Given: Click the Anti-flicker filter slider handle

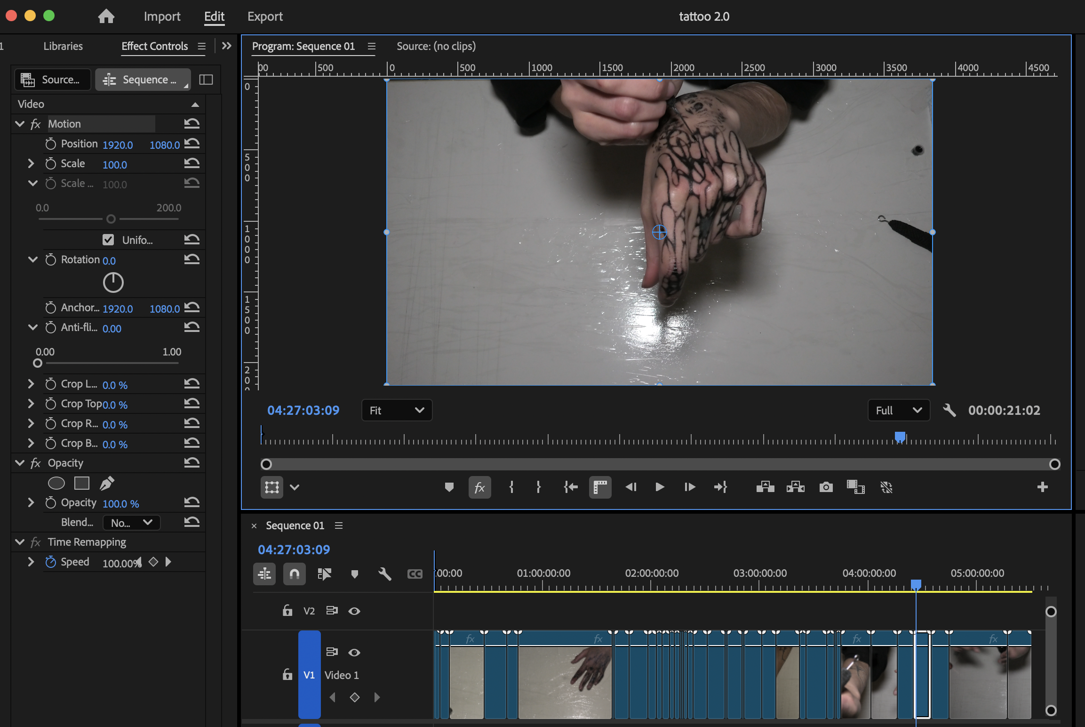Looking at the screenshot, I should click(x=38, y=363).
